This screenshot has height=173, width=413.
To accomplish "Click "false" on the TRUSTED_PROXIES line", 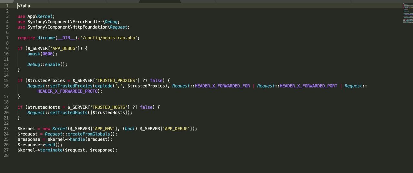I will 156,81.
